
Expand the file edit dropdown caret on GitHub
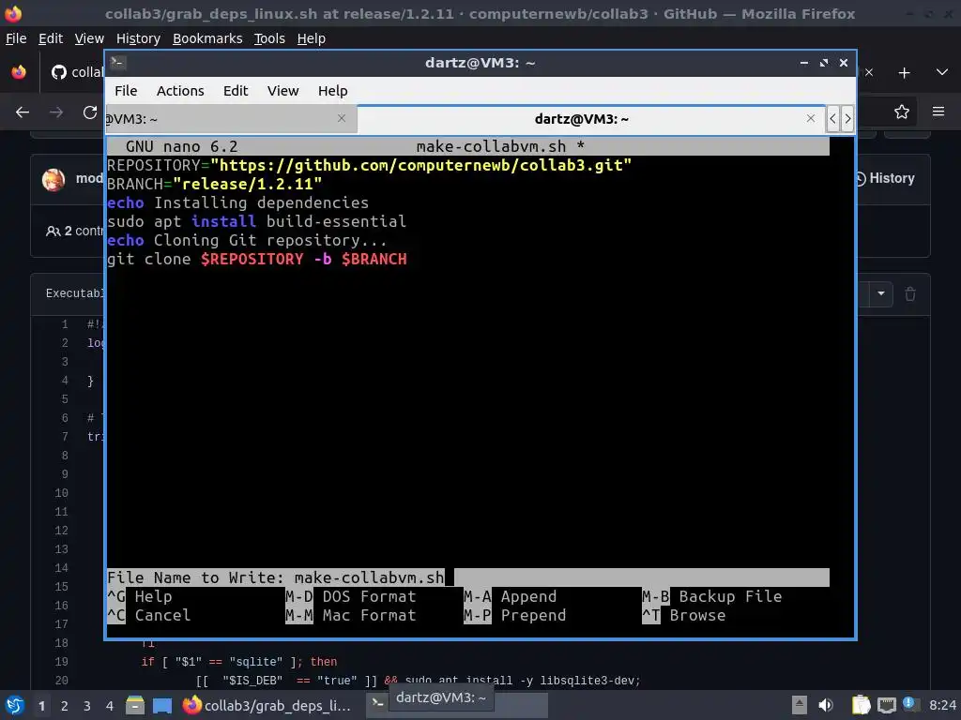pyautogui.click(x=880, y=293)
